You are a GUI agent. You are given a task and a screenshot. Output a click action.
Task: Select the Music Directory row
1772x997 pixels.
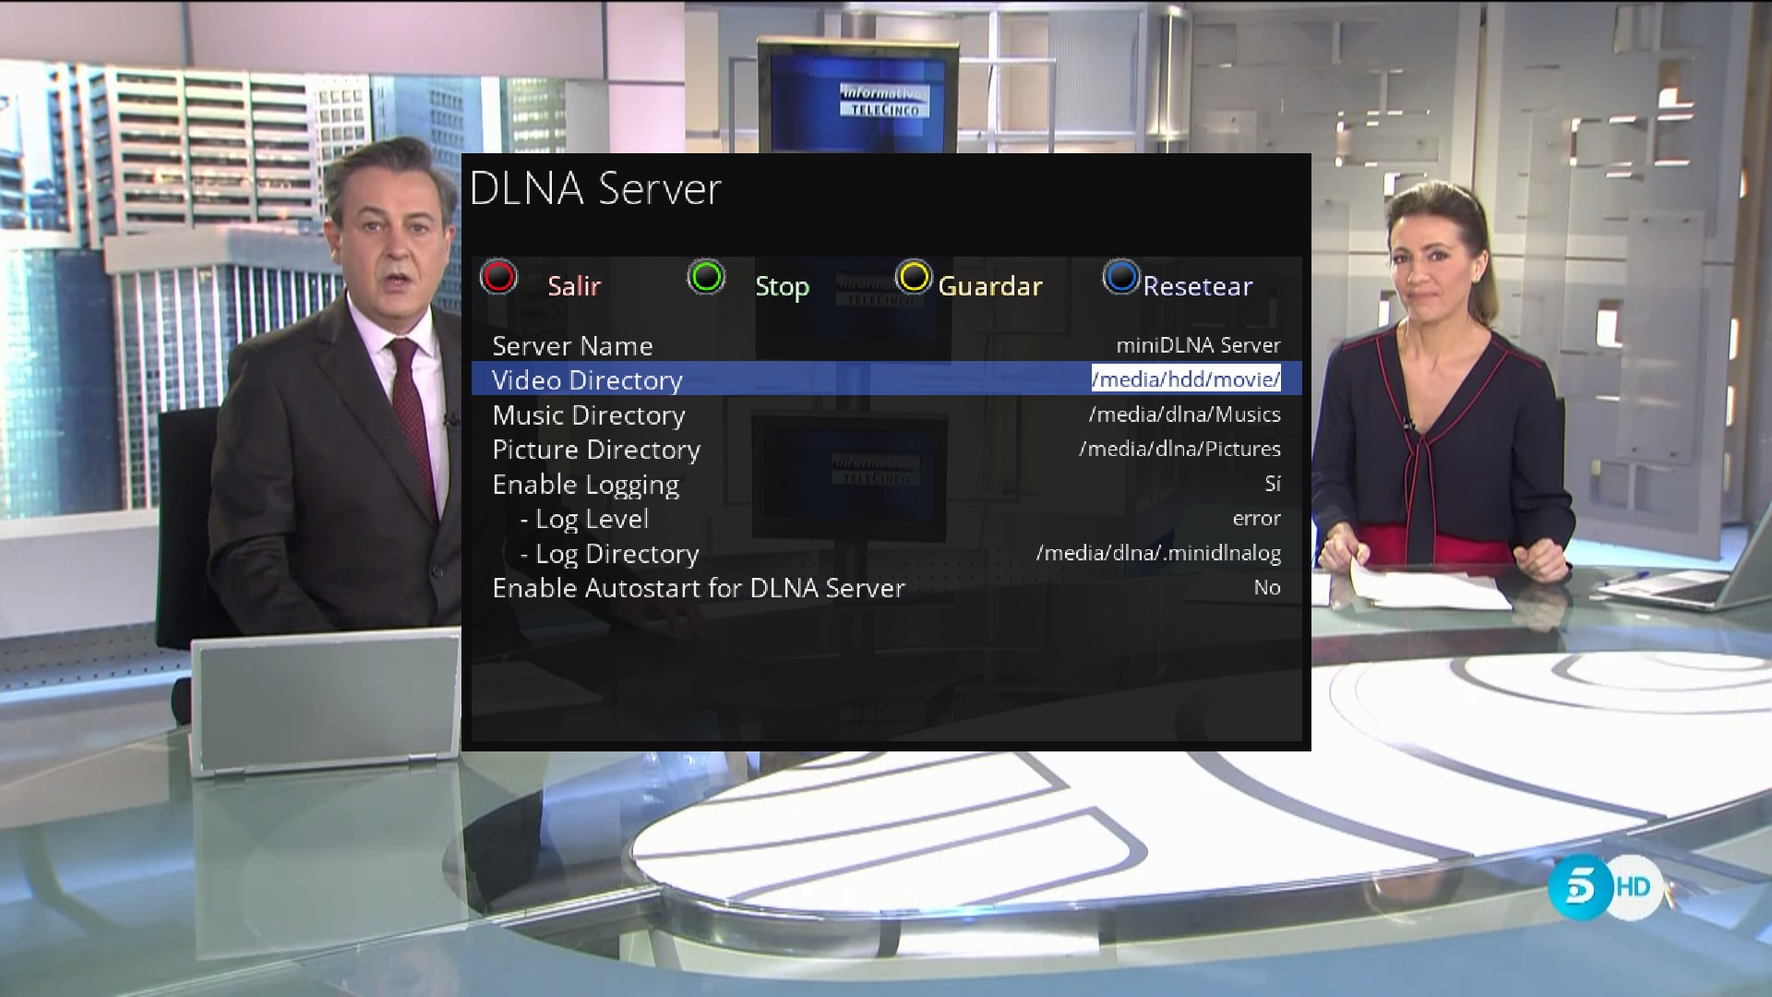pos(589,415)
